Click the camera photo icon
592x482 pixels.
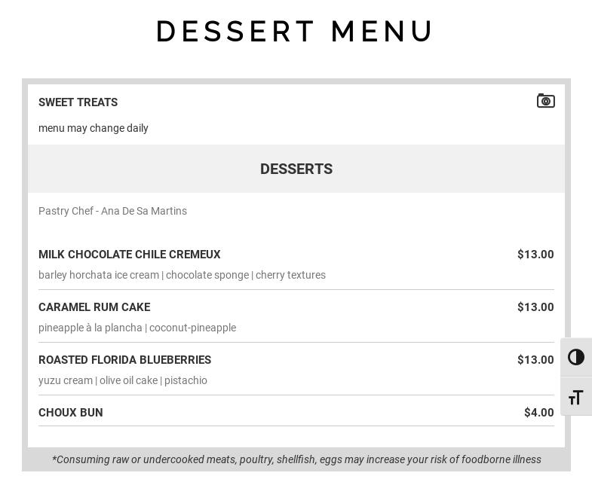tap(545, 101)
